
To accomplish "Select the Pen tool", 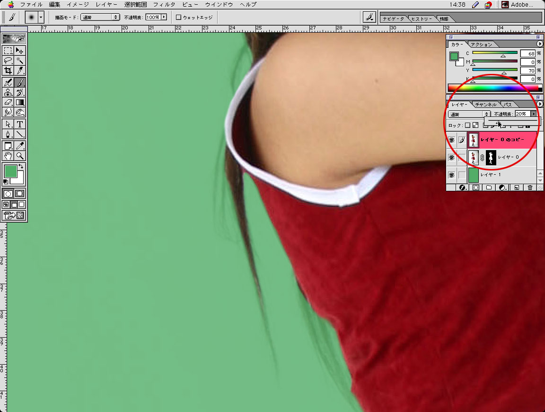I will [8, 134].
